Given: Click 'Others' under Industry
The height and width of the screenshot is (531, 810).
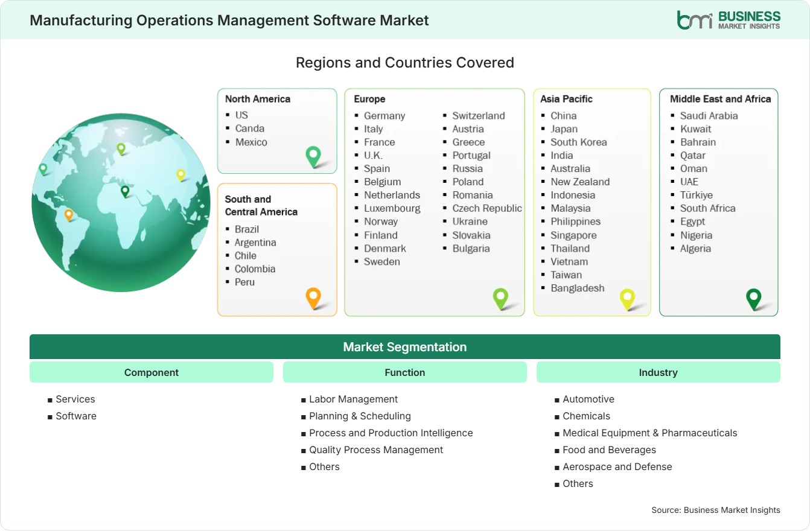Looking at the screenshot, I should point(578,483).
